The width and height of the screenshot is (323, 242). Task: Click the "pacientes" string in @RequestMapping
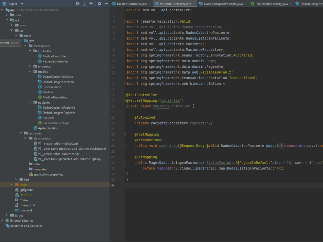[x=170, y=101]
